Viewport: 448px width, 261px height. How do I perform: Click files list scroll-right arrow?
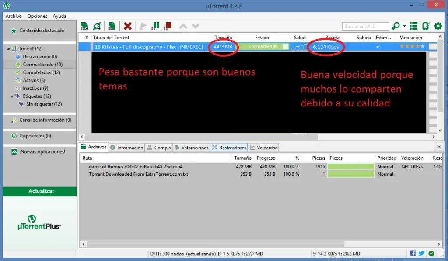pos(439,244)
